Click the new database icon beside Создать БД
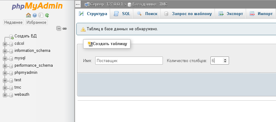This screenshot has height=122, width=276. pos(11,37)
